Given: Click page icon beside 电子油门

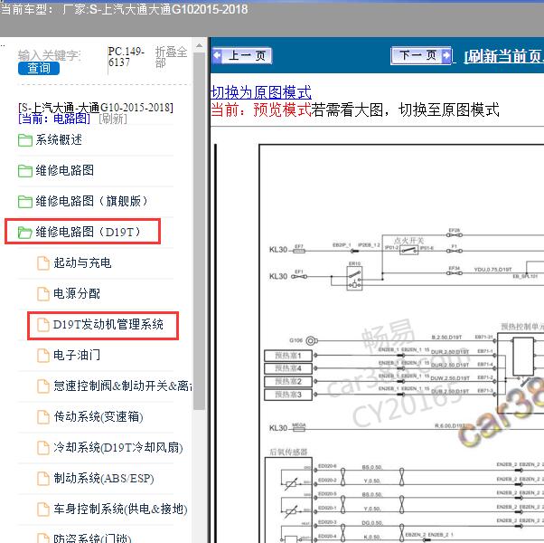Looking at the screenshot, I should [43, 356].
